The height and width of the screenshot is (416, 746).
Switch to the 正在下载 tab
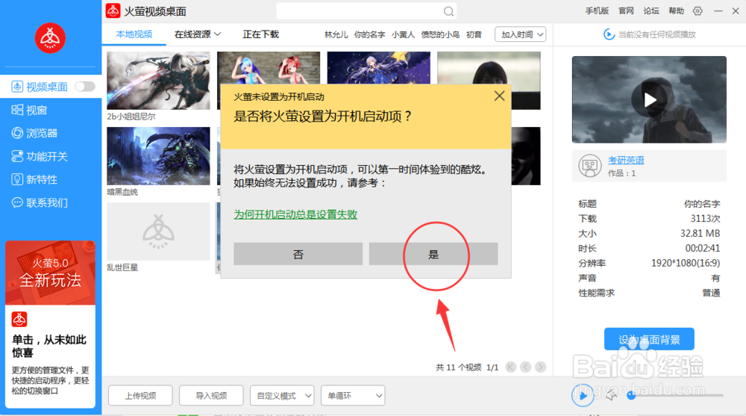(x=260, y=34)
